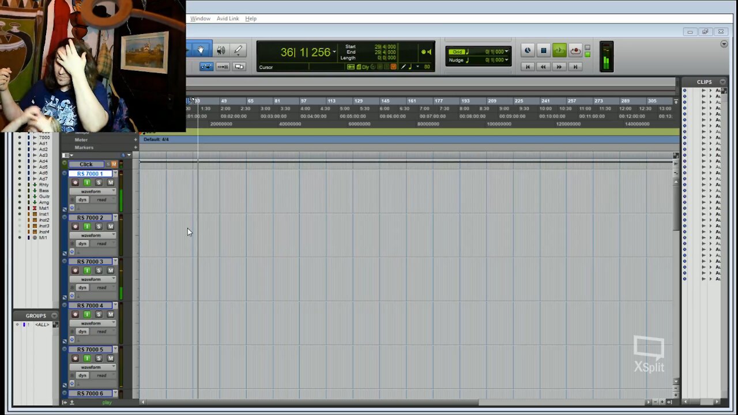Open waveform view selector on RS 7000 1

point(92,191)
